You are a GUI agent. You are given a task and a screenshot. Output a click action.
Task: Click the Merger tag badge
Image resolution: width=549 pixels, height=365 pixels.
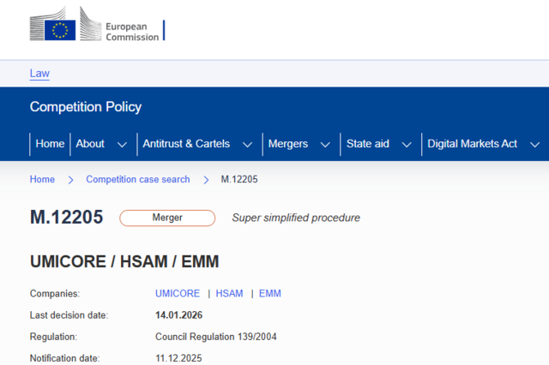[x=167, y=218]
